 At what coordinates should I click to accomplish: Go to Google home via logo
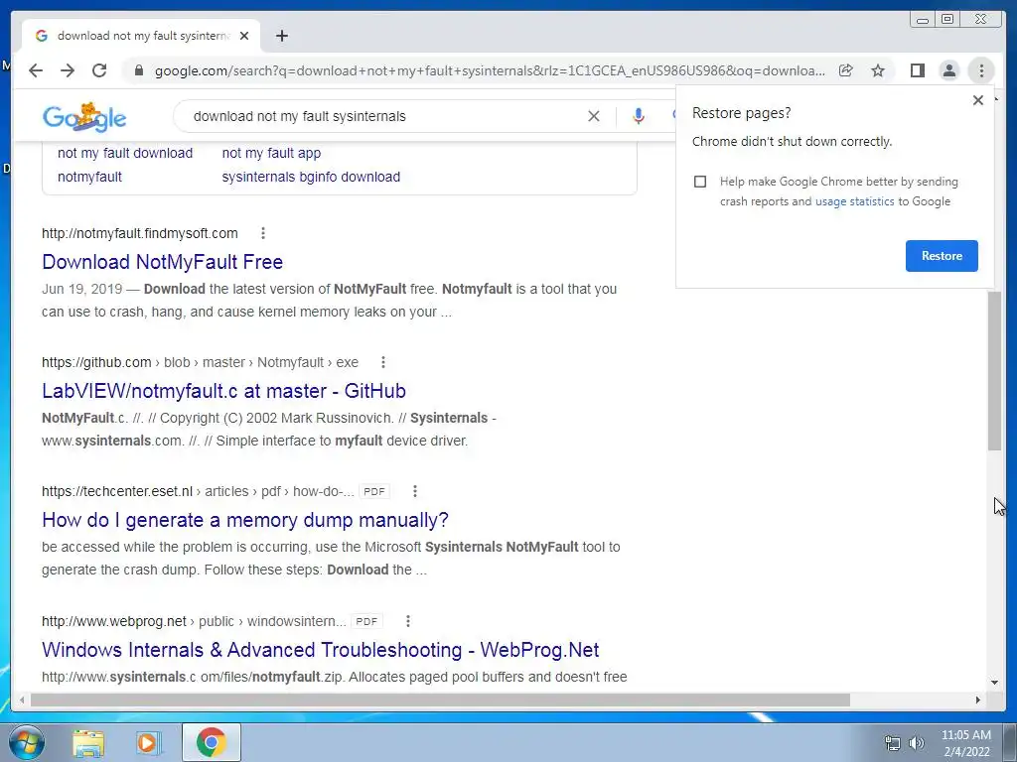(84, 117)
